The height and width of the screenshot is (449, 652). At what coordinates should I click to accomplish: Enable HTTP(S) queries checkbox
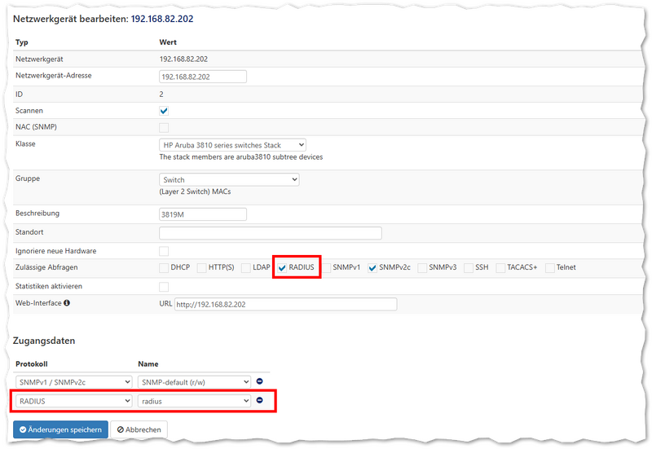coord(201,268)
